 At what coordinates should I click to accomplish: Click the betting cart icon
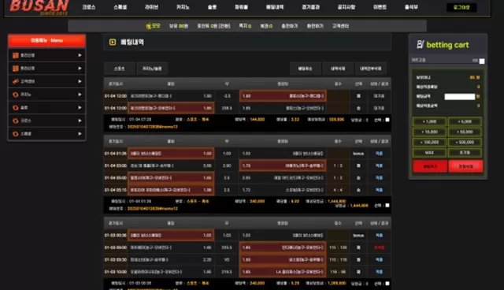[x=420, y=44]
